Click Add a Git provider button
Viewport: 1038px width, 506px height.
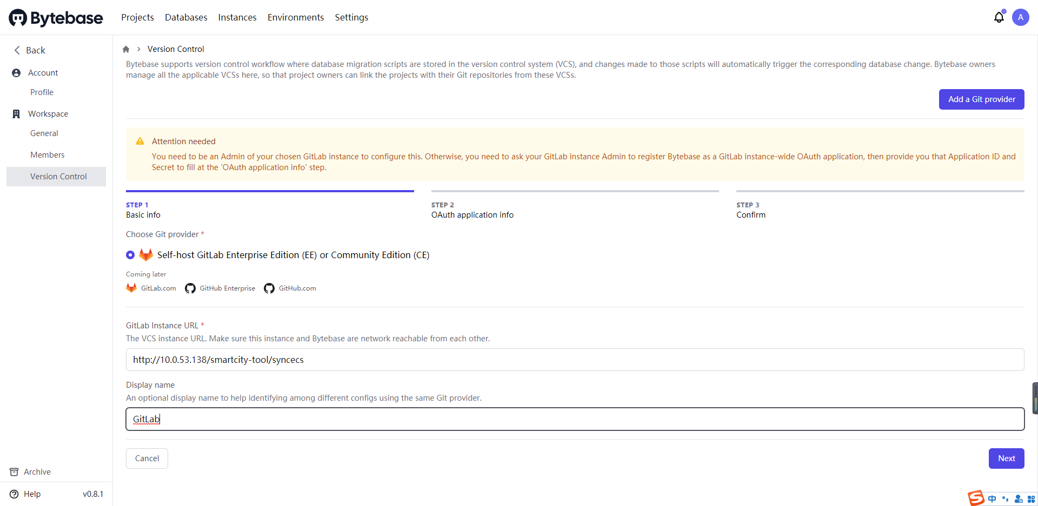pos(982,99)
